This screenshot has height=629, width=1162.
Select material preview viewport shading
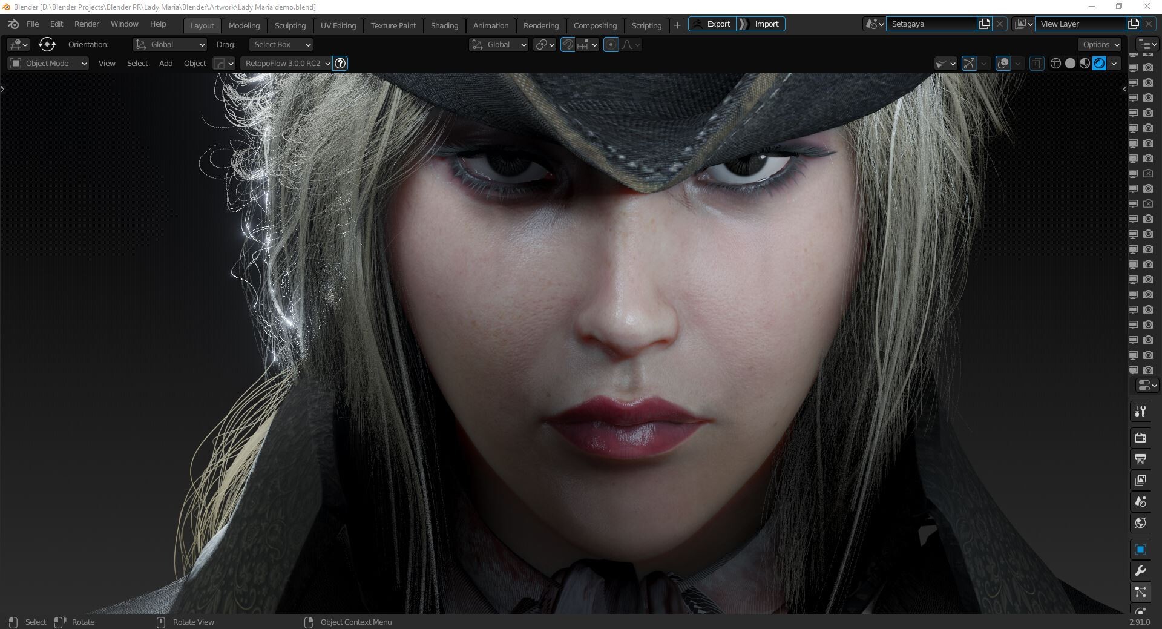pyautogui.click(x=1085, y=64)
